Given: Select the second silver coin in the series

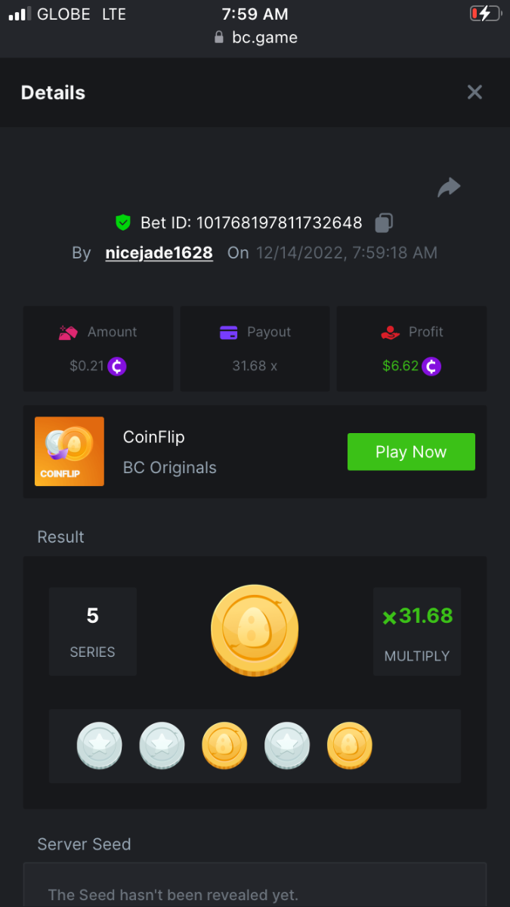Looking at the screenshot, I should click(162, 745).
